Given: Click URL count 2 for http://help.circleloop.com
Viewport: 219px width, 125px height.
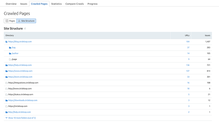Looking at the screenshot, I should click(x=189, y=112).
